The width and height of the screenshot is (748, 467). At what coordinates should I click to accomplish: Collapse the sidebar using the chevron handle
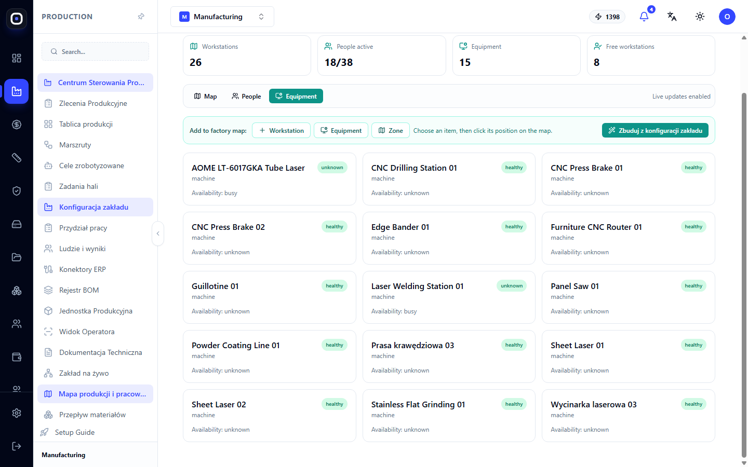158,233
